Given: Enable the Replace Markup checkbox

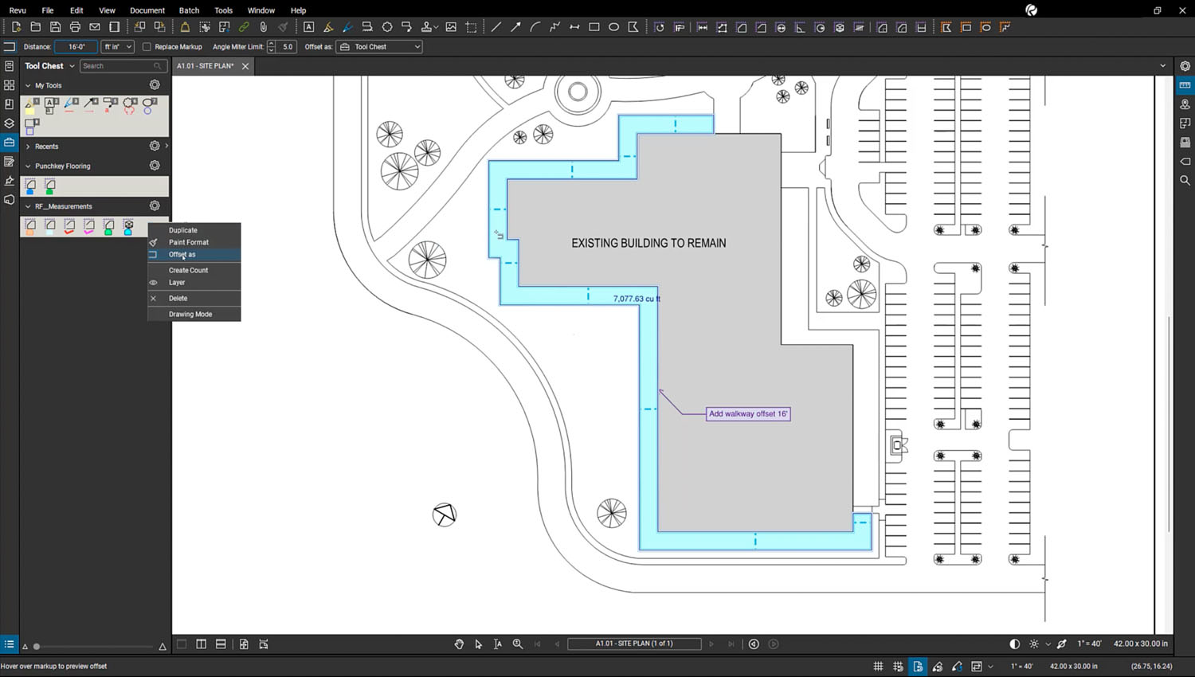Looking at the screenshot, I should pyautogui.click(x=147, y=47).
